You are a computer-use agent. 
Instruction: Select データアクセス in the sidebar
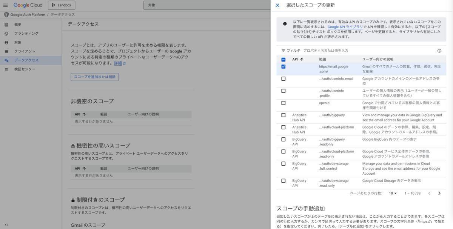tap(26, 60)
